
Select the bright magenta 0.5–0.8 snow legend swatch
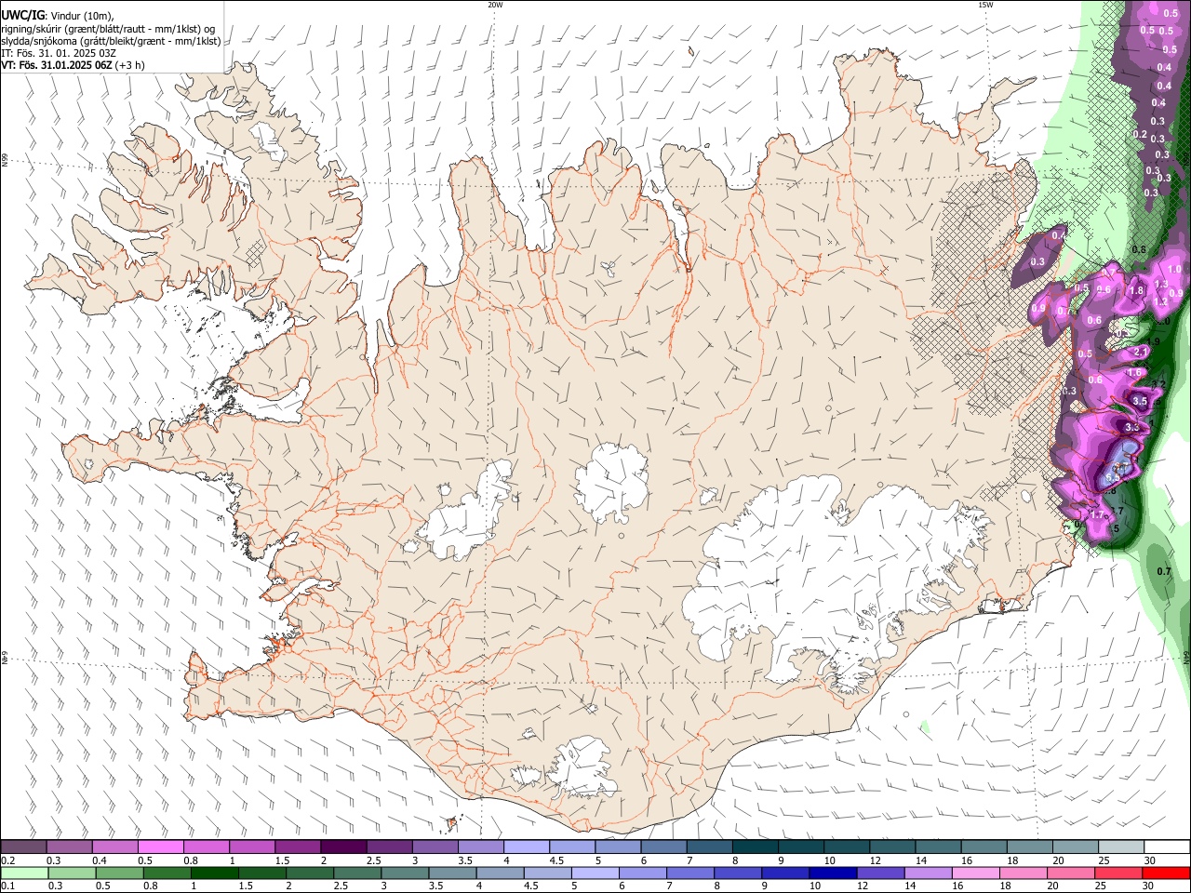(x=160, y=847)
